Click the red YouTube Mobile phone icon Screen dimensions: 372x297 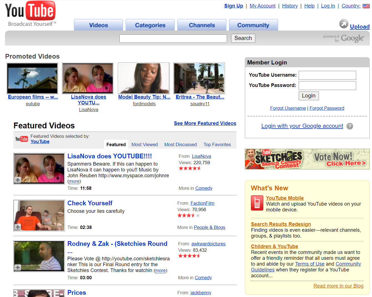[x=257, y=203]
